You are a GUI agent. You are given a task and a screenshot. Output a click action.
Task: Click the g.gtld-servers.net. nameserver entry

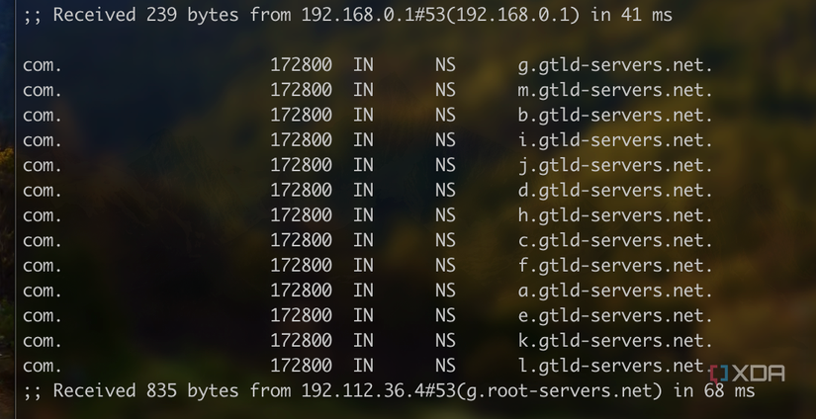(x=614, y=65)
